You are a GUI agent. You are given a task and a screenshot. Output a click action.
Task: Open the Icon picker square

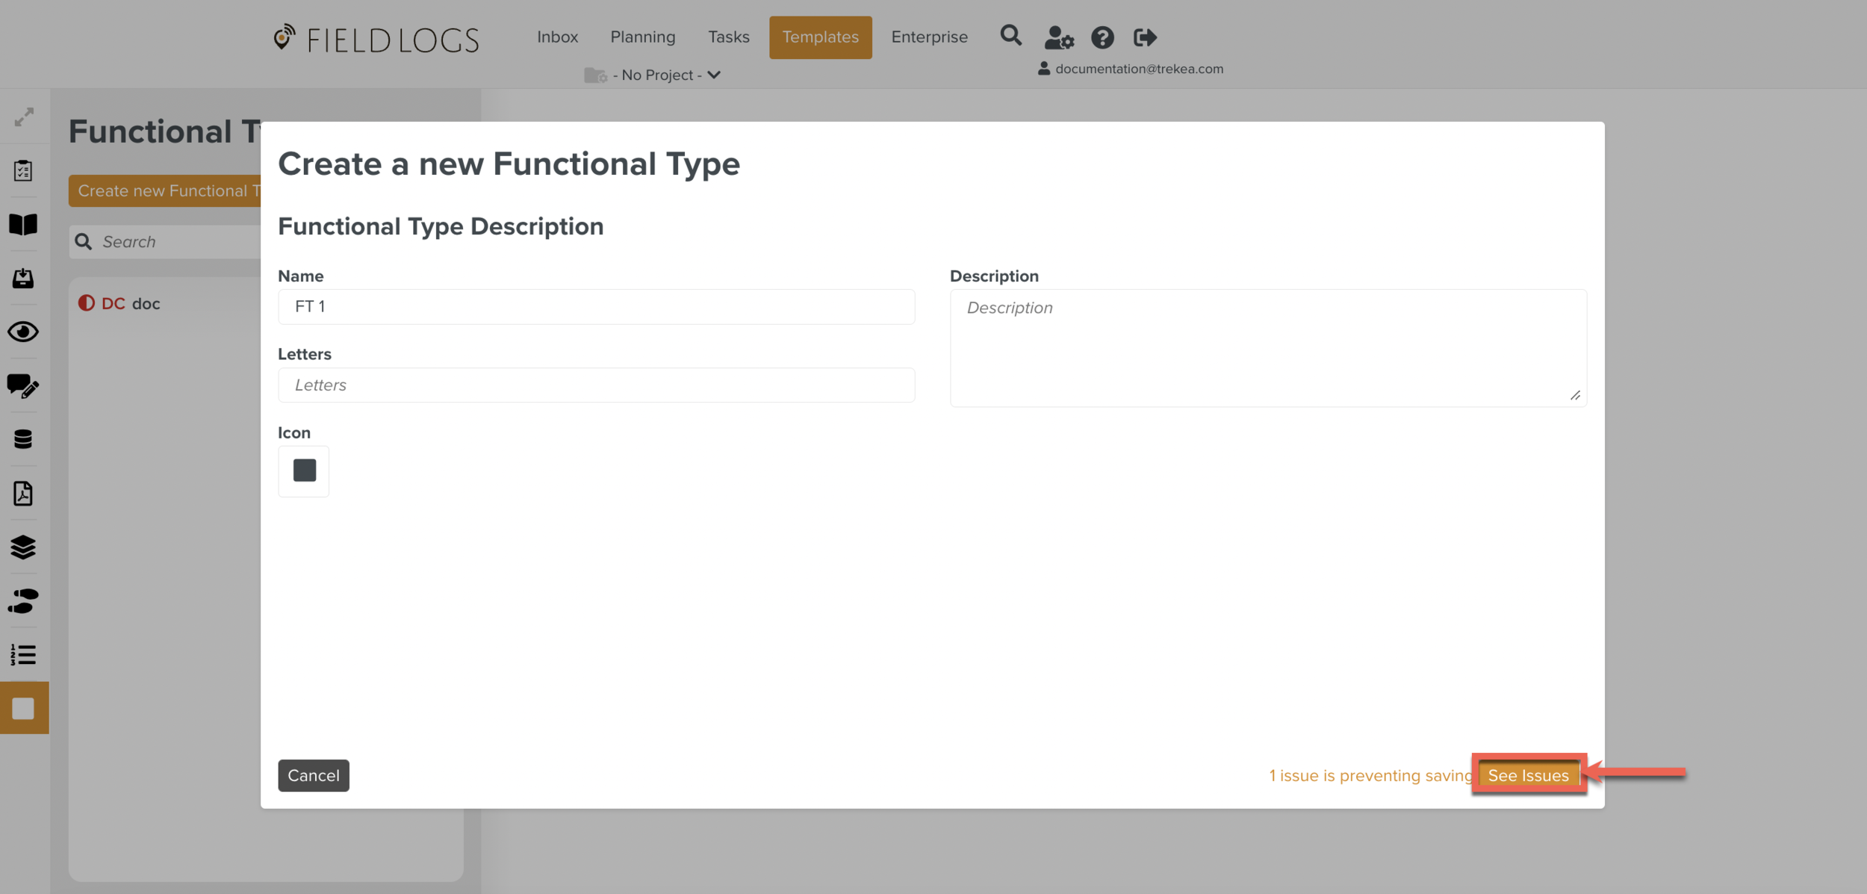[304, 471]
